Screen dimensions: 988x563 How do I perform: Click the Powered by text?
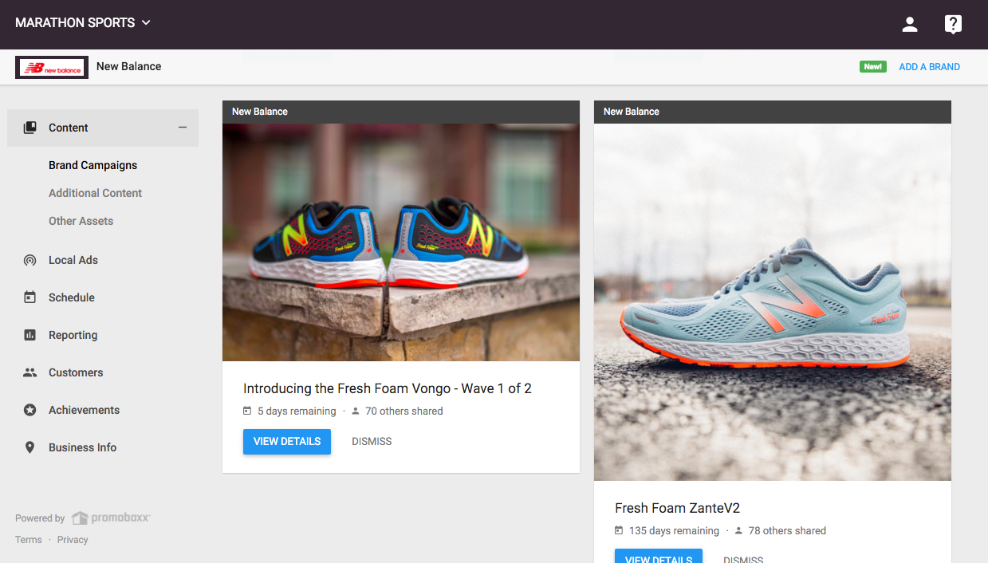point(40,518)
